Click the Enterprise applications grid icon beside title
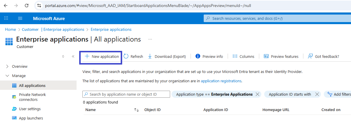This screenshot has width=351, height=125. 9,41
